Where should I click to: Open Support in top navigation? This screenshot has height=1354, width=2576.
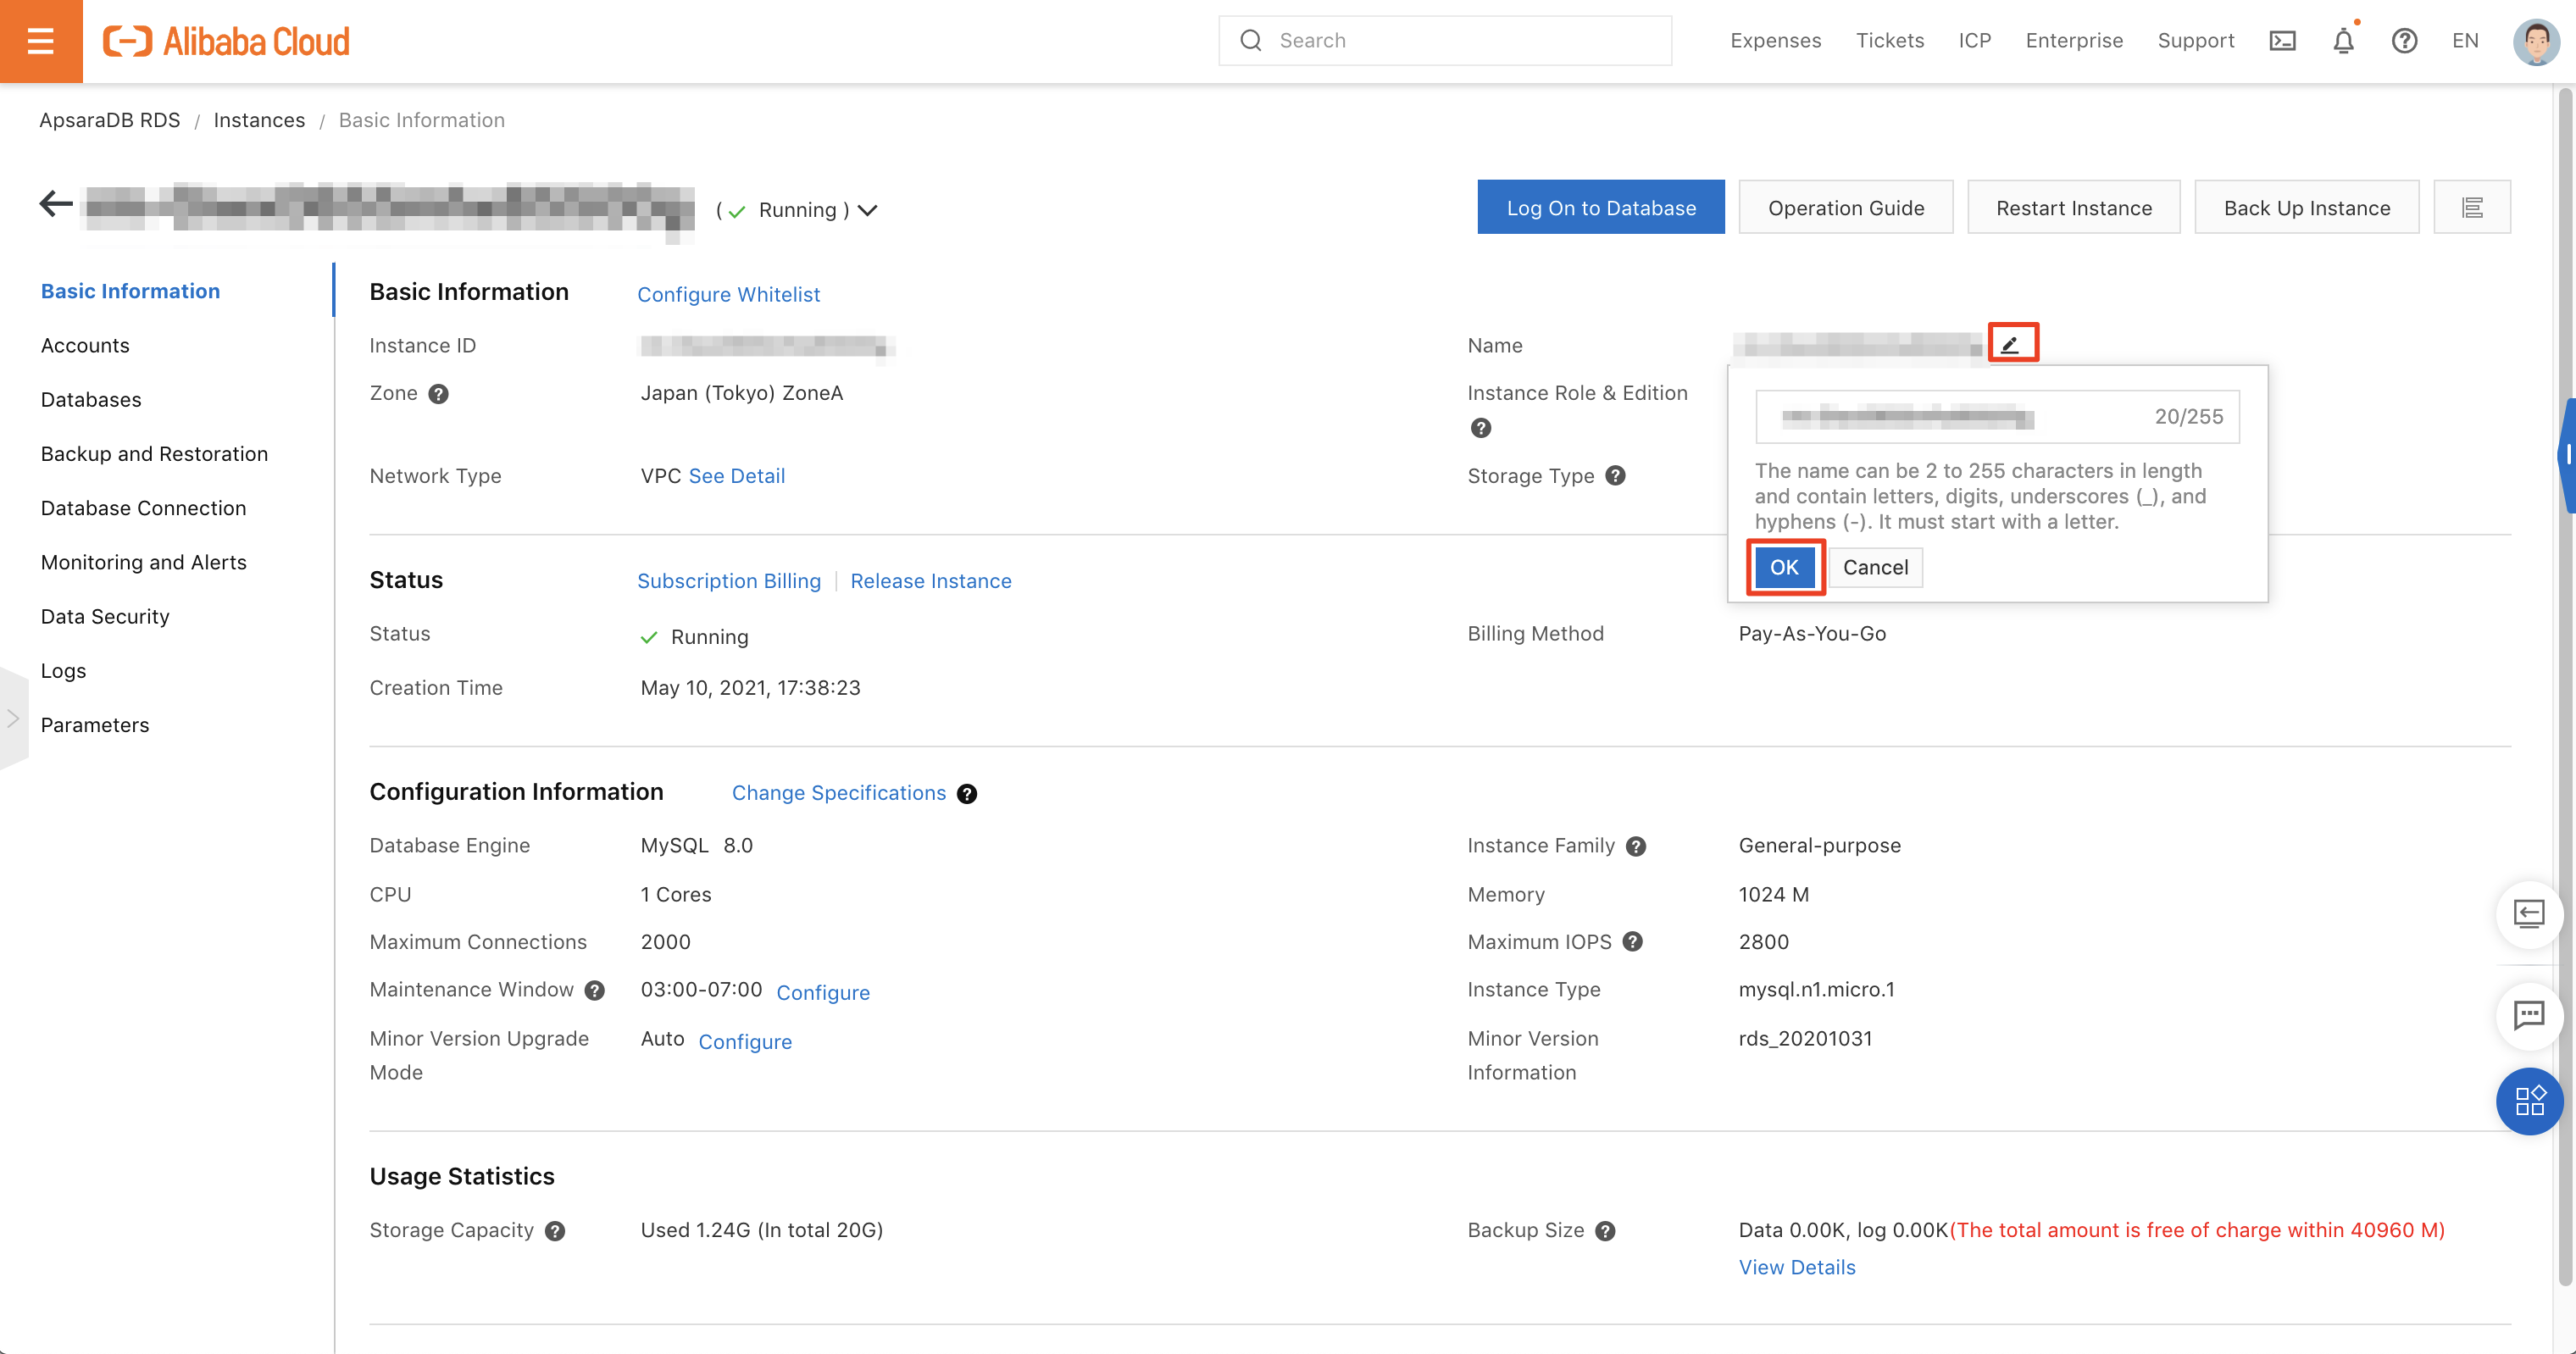[x=2195, y=41]
